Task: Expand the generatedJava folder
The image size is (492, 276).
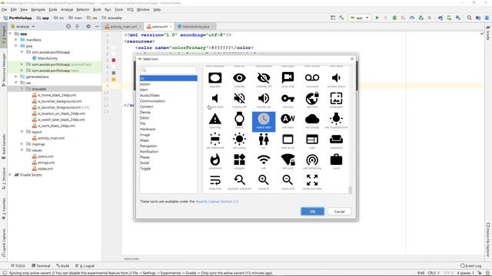Action: click(x=15, y=77)
